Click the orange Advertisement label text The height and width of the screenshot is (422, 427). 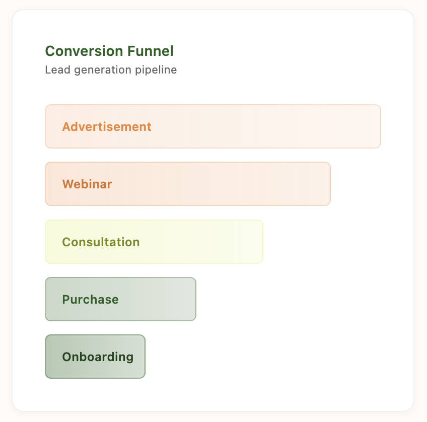pos(107,126)
